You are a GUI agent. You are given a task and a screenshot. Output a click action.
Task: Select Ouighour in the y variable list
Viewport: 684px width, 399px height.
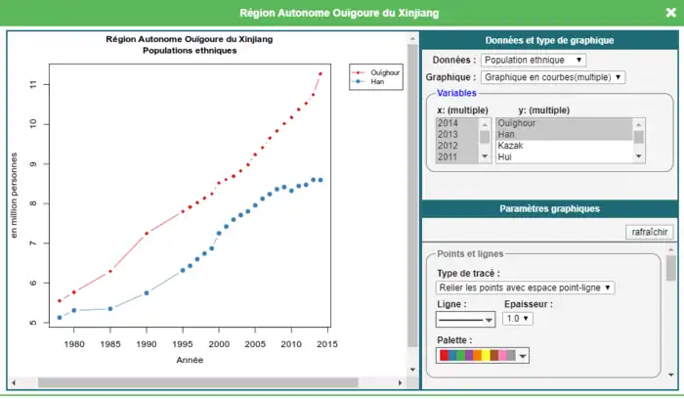[564, 124]
